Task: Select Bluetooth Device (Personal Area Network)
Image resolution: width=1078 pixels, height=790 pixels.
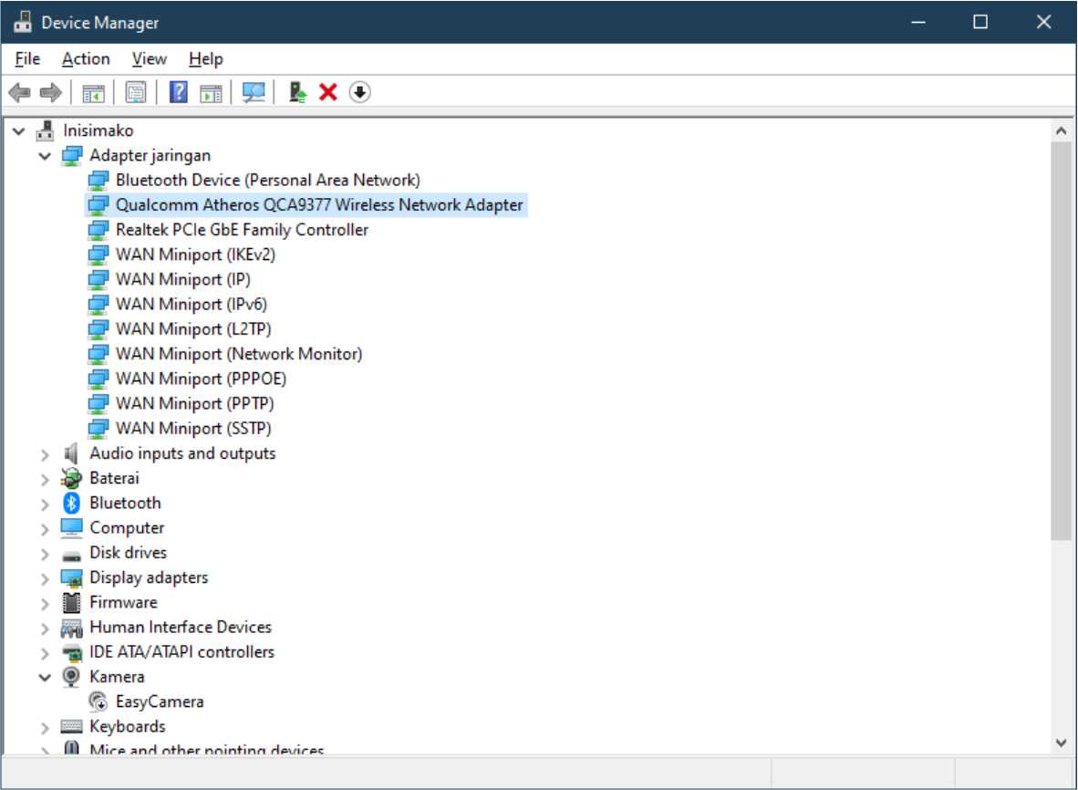Action: coord(267,180)
